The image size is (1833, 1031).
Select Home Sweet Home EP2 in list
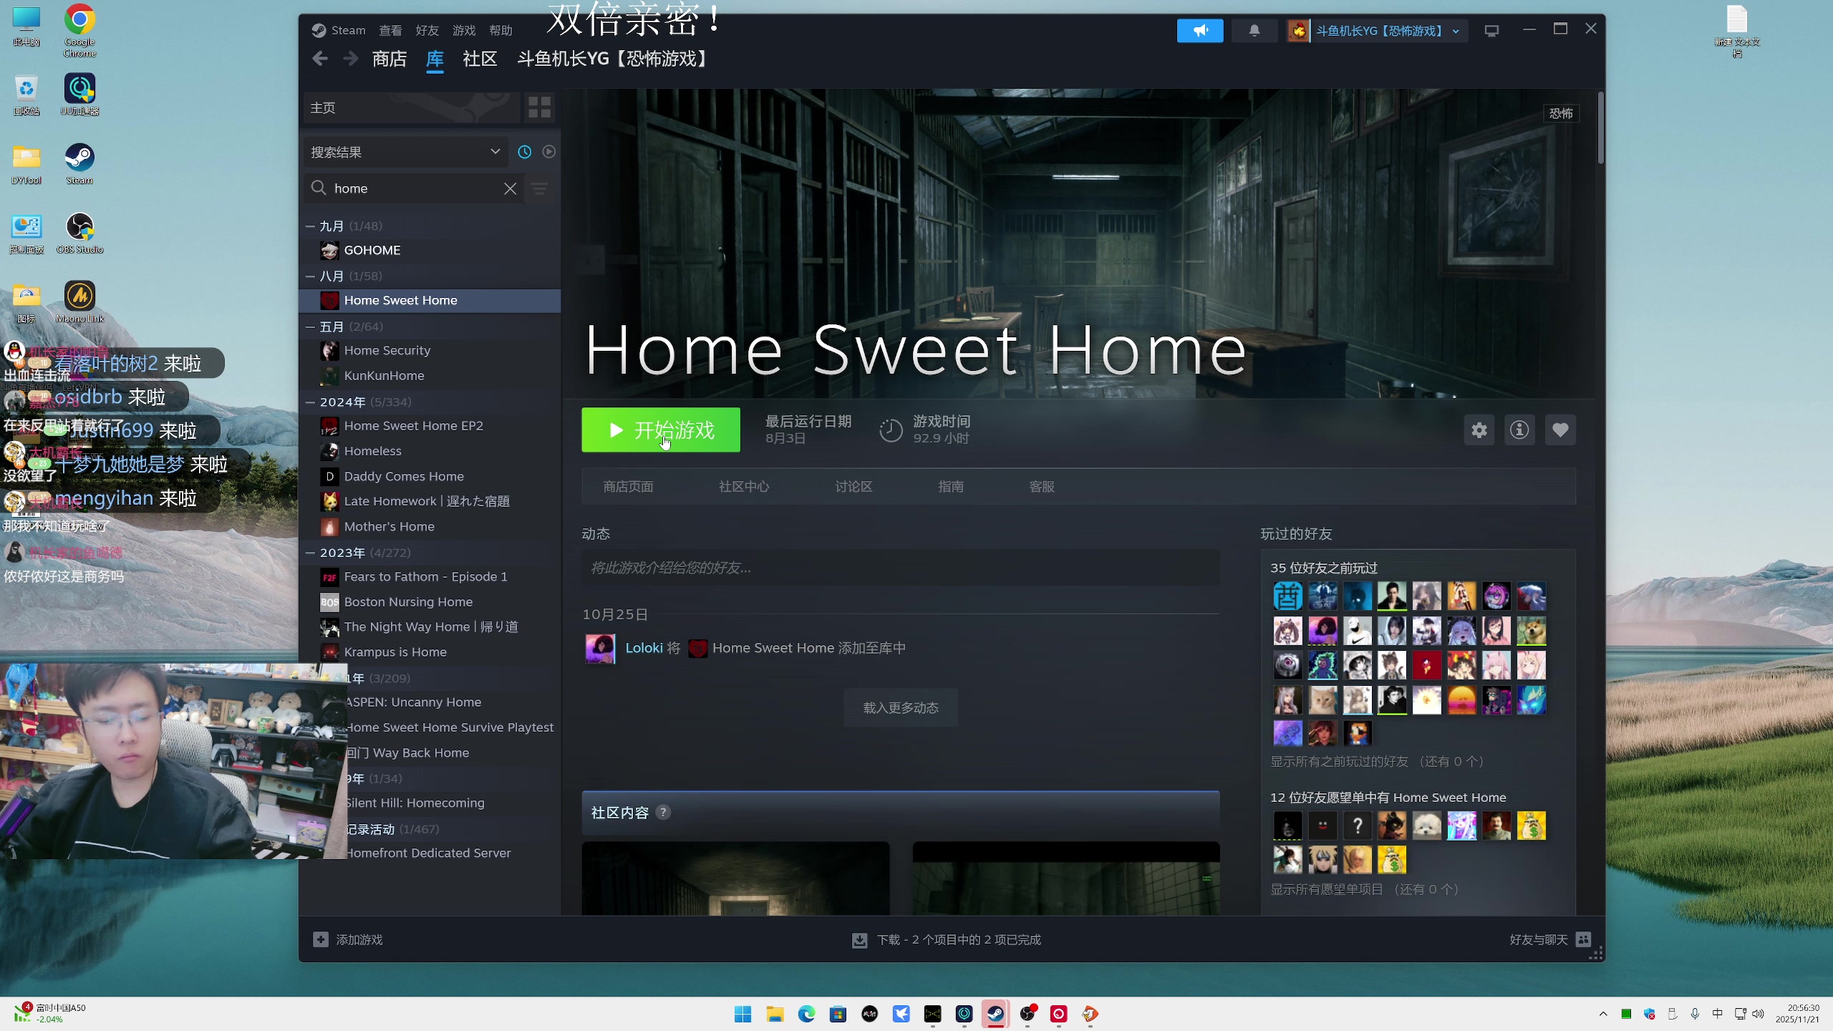point(413,426)
